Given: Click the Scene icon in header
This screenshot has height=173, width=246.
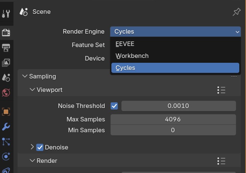Looking at the screenshot, I should point(24,12).
